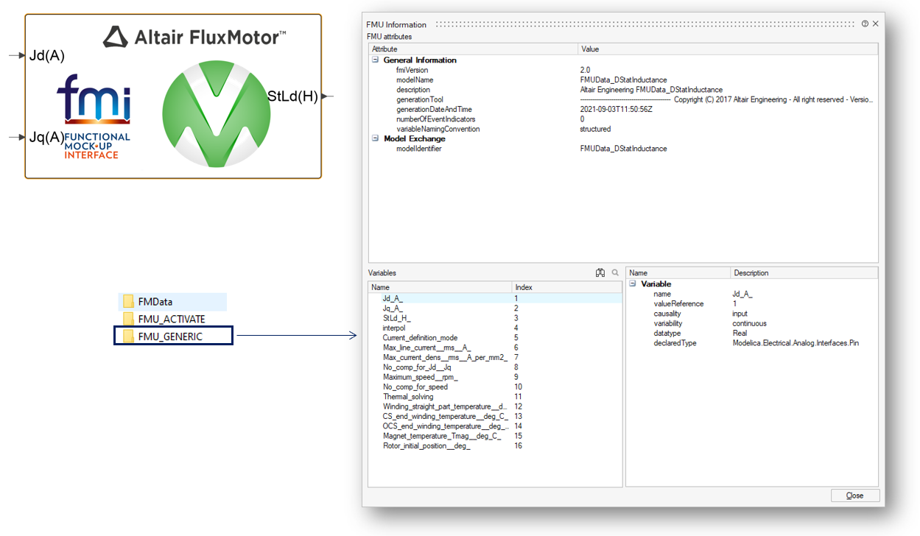Collapse the General Information group
920x536 pixels.
pyautogui.click(x=375, y=60)
